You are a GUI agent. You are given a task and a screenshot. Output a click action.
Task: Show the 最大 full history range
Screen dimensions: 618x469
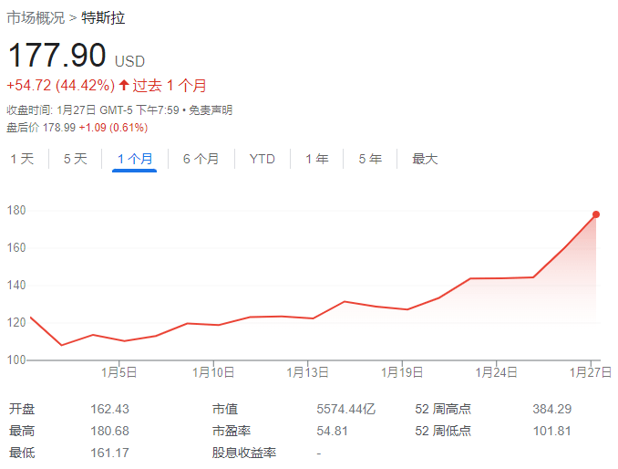point(425,159)
